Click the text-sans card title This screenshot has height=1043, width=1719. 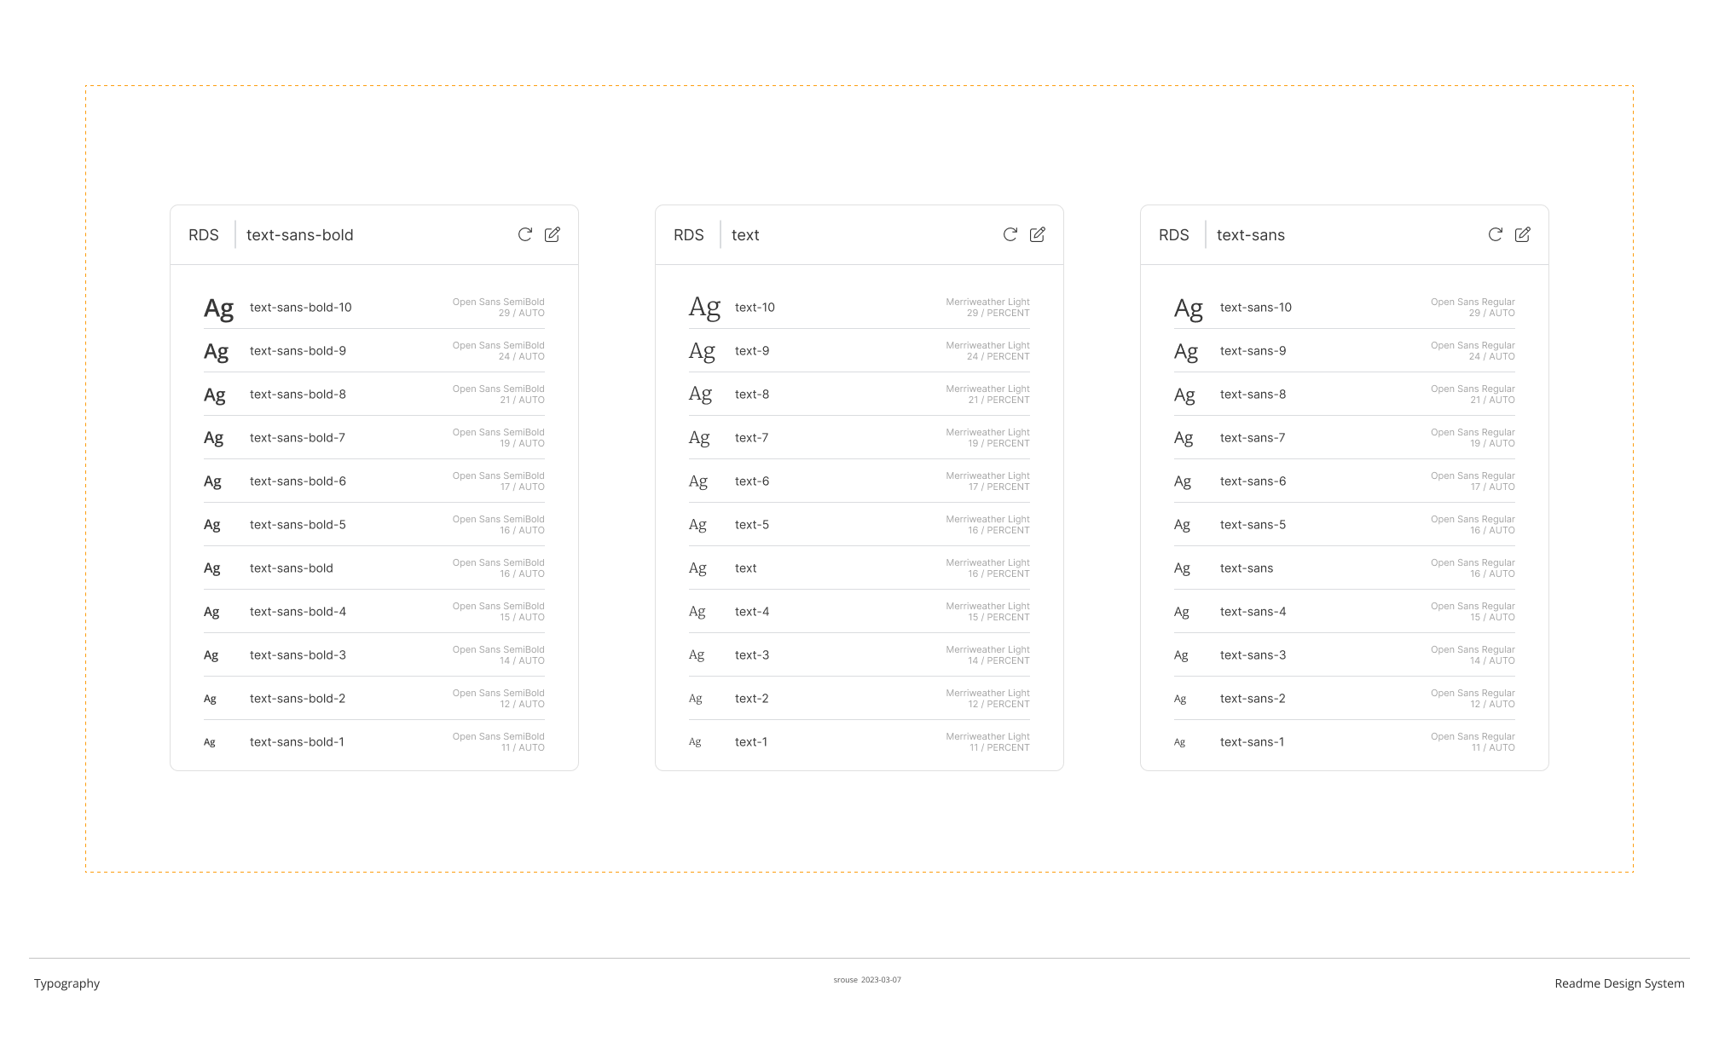click(1250, 235)
